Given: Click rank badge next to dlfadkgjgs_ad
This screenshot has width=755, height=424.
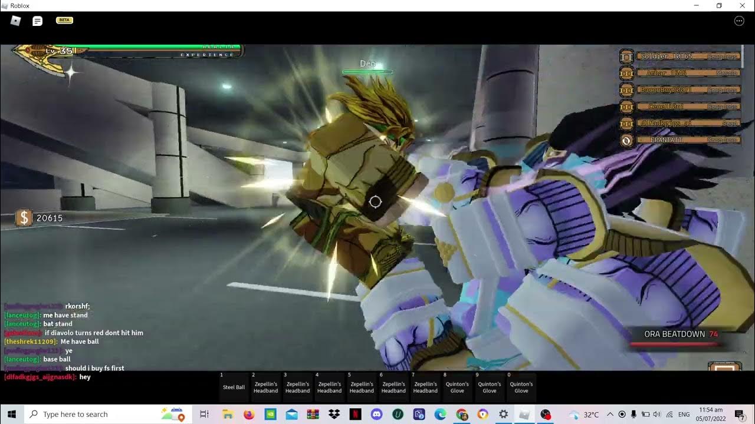Looking at the screenshot, I should 626,123.
